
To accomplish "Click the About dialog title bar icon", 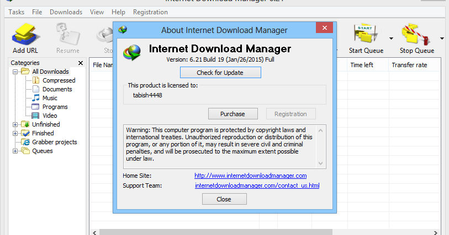I will [123, 29].
